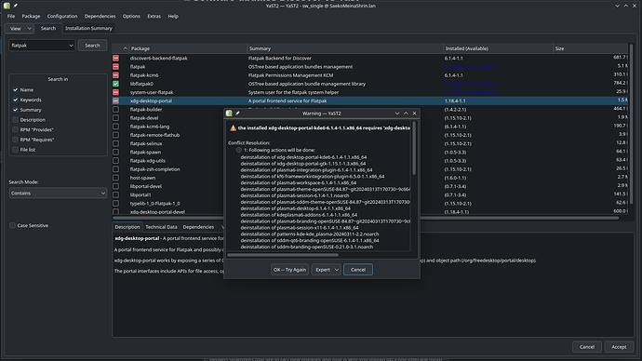
Task: Toggle the Name search checkbox
Action: coord(15,89)
